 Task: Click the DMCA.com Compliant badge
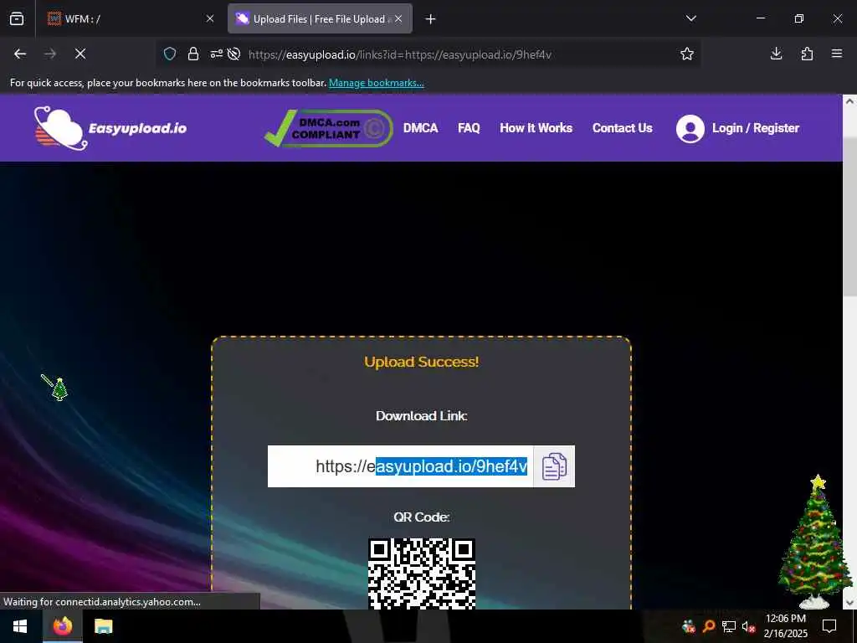click(328, 128)
